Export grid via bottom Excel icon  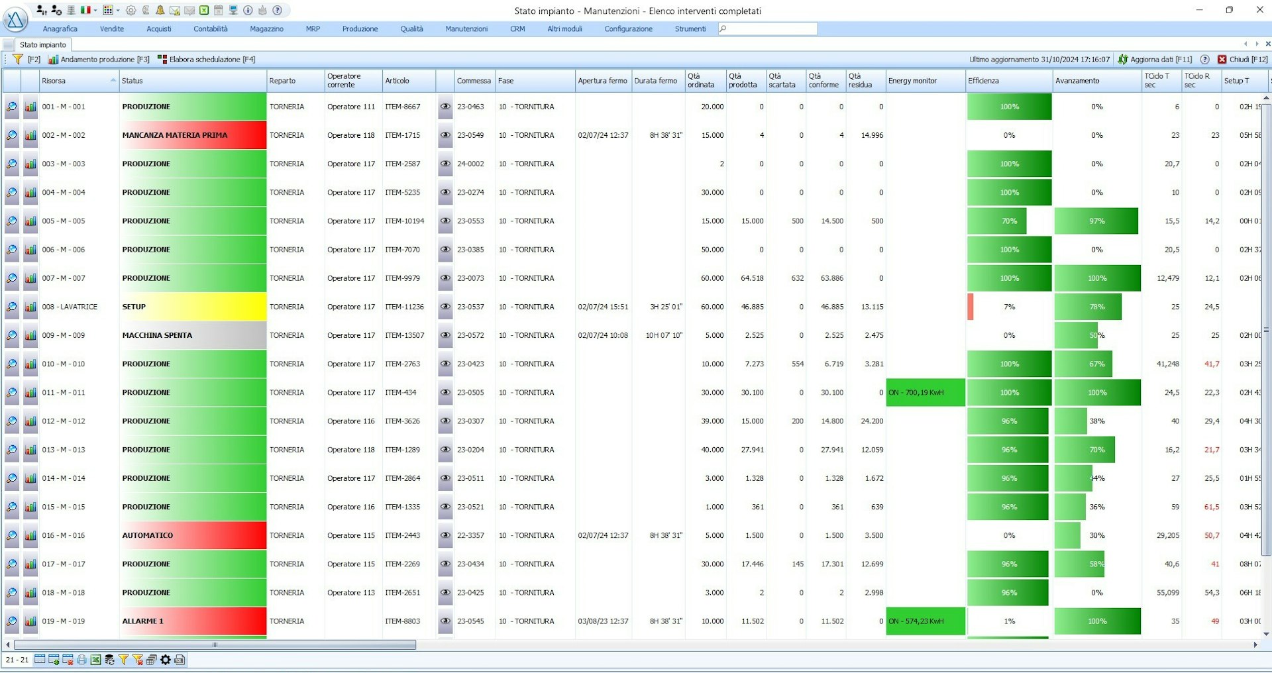pyautogui.click(x=95, y=660)
